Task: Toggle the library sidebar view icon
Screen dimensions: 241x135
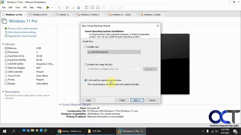Action: [87, 7]
